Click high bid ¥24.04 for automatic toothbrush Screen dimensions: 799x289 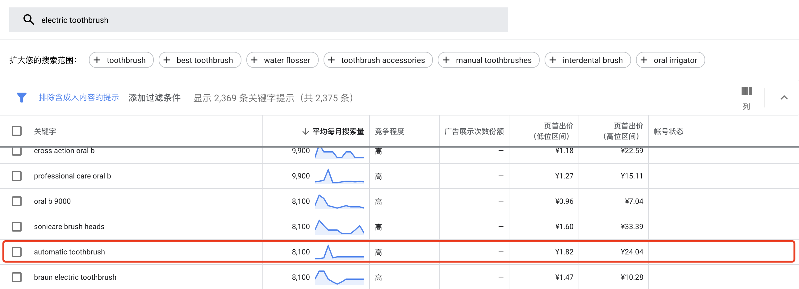click(632, 252)
